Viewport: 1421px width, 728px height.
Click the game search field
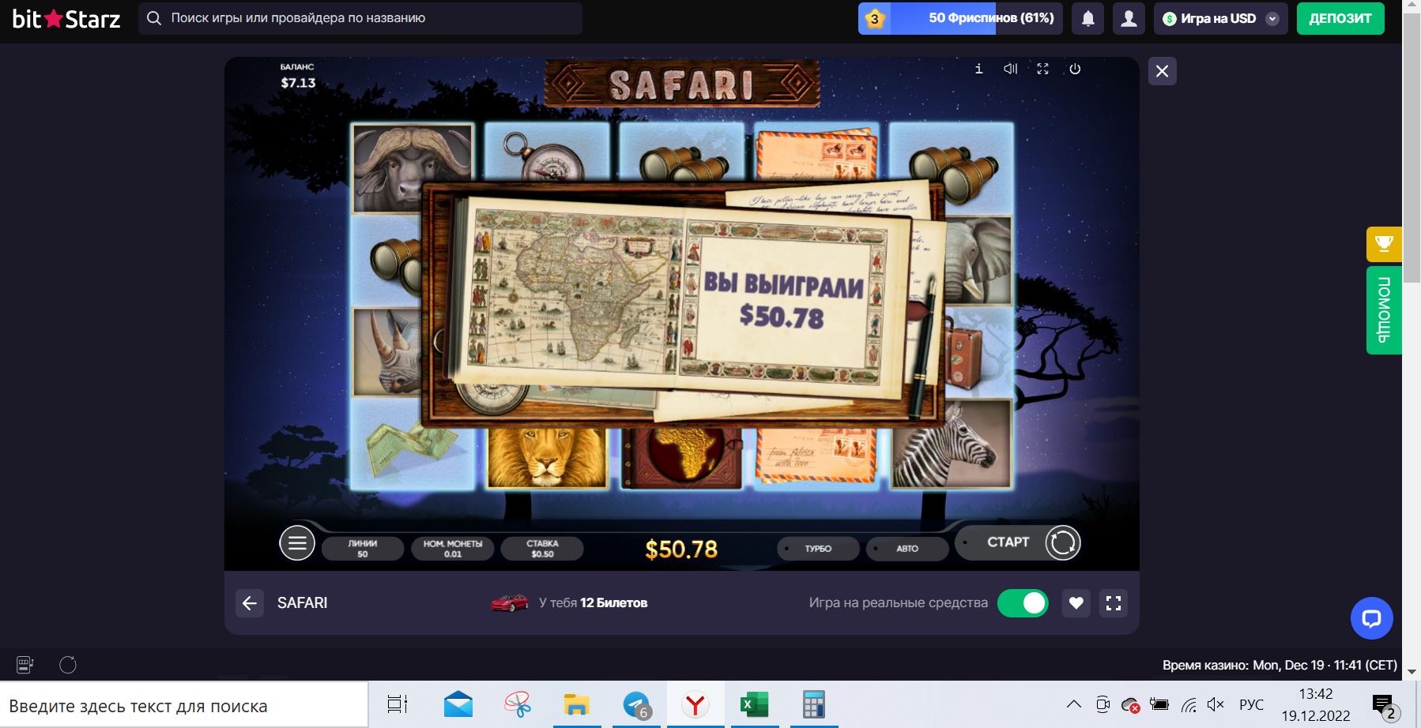[x=360, y=18]
